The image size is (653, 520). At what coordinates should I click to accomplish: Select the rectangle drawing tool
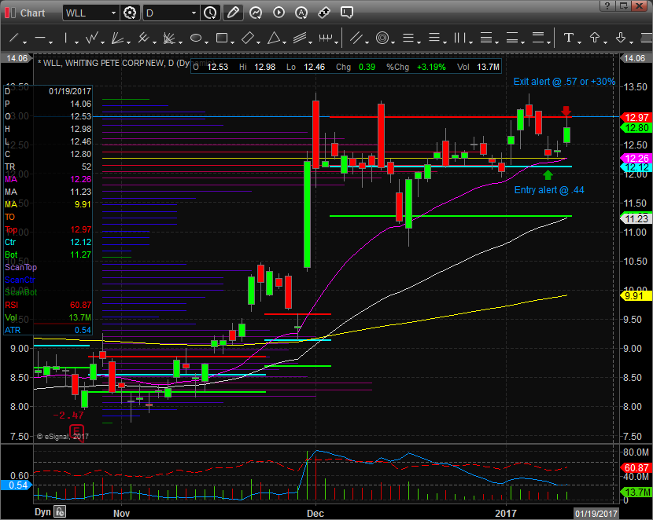click(x=222, y=38)
